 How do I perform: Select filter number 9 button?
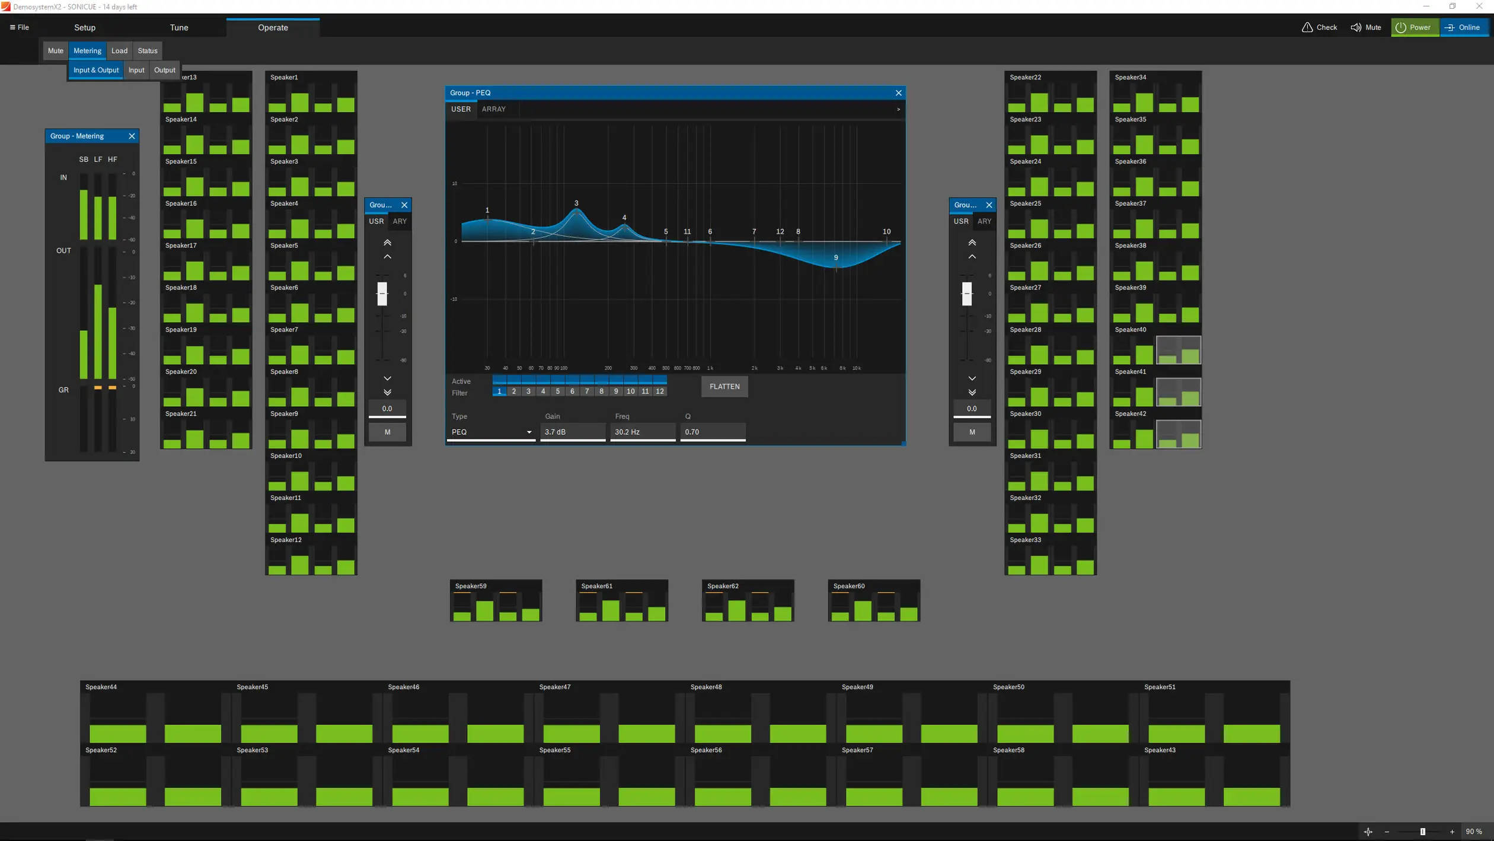click(615, 391)
